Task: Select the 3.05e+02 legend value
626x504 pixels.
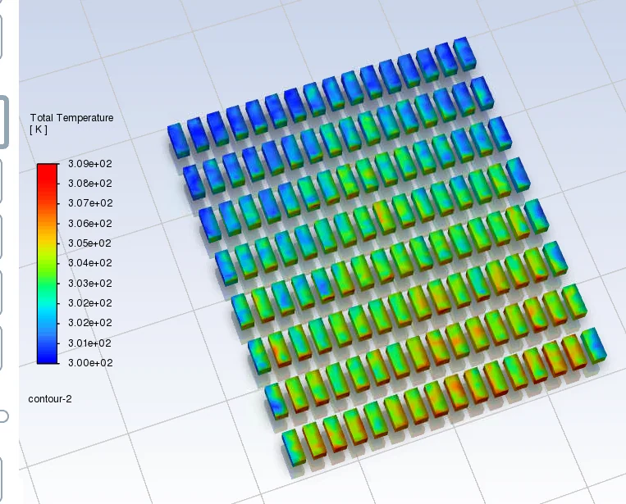Action: 90,243
